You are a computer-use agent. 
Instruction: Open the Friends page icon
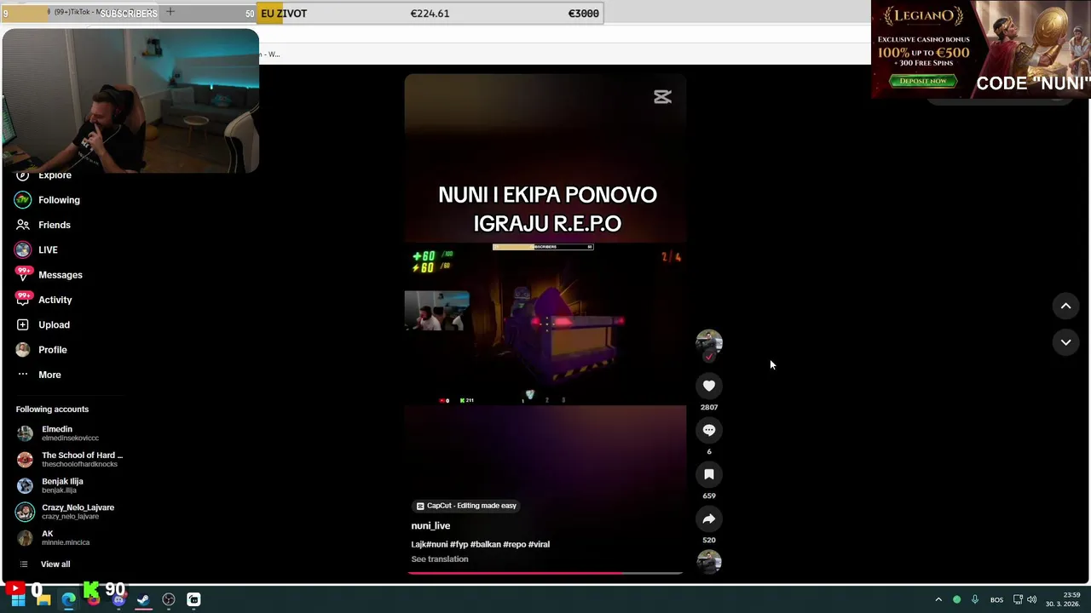[x=23, y=225]
